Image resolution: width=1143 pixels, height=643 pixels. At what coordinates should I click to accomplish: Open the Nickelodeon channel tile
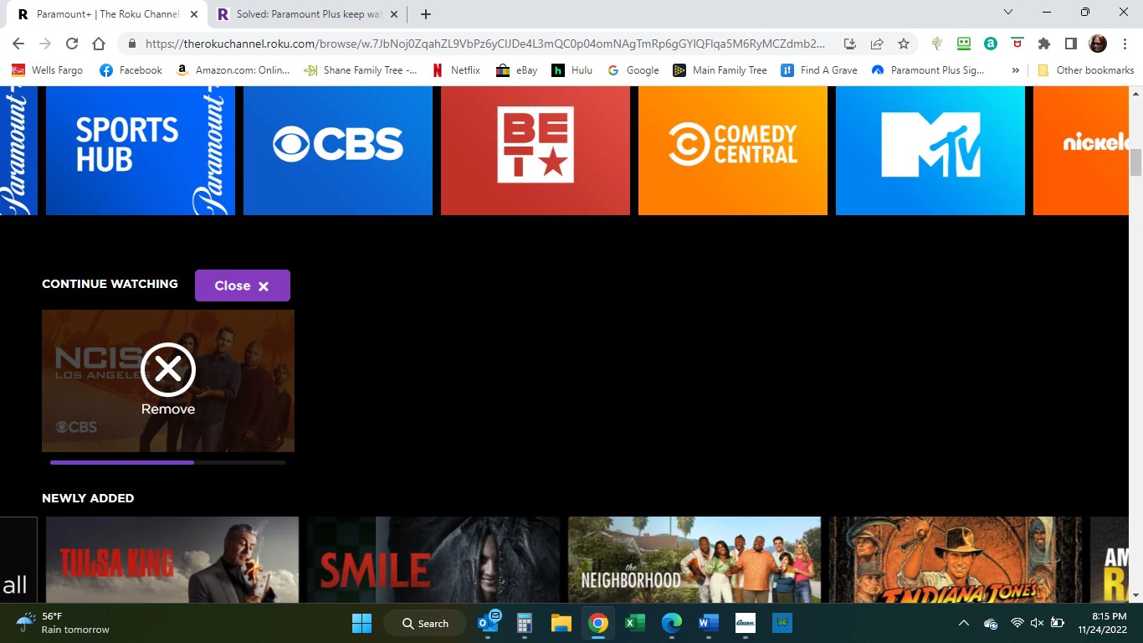pos(1081,151)
